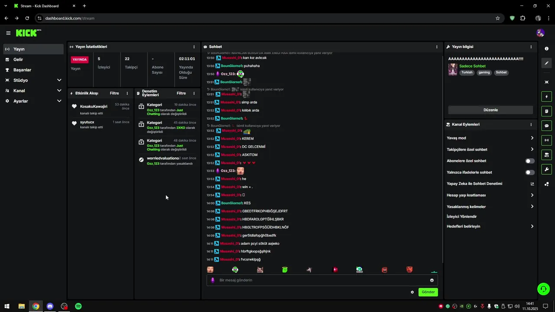Expand the Stüdyo menu section
The height and width of the screenshot is (312, 555).
tap(33, 80)
